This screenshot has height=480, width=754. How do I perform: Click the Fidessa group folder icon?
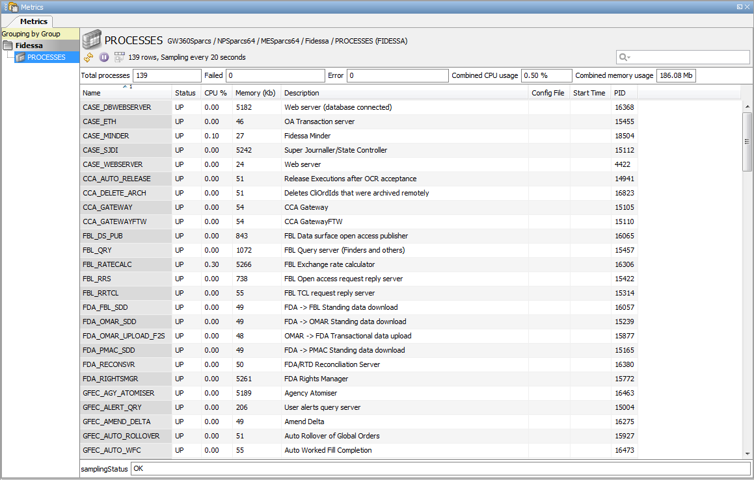(x=8, y=45)
